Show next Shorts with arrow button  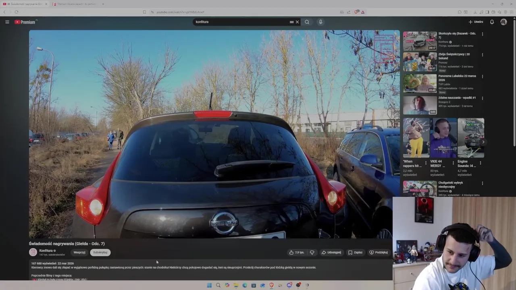click(x=483, y=142)
